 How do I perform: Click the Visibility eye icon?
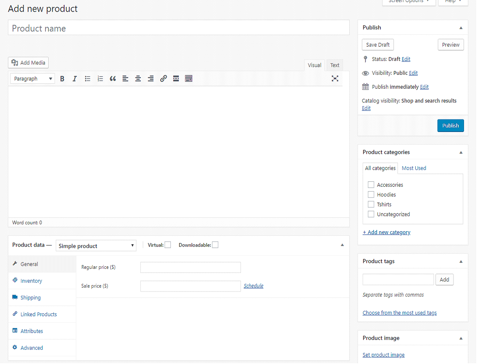tap(365, 73)
